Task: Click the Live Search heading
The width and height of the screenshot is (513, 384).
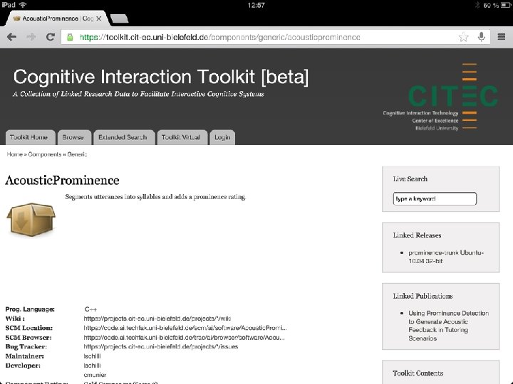Action: [x=410, y=179]
